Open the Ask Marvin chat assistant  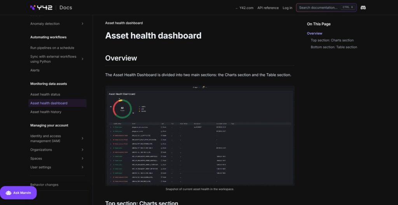coord(18,193)
